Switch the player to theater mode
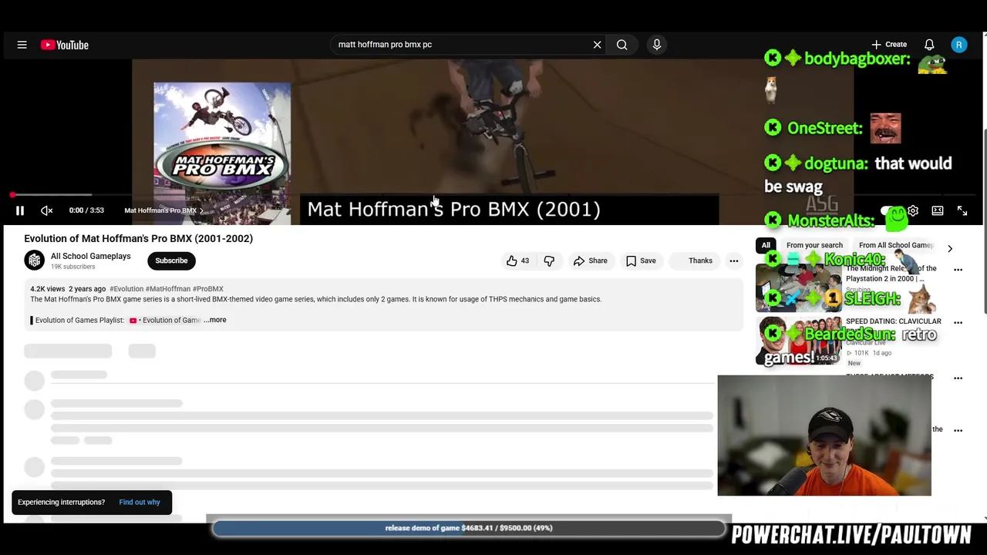The image size is (987, 555). [x=938, y=210]
